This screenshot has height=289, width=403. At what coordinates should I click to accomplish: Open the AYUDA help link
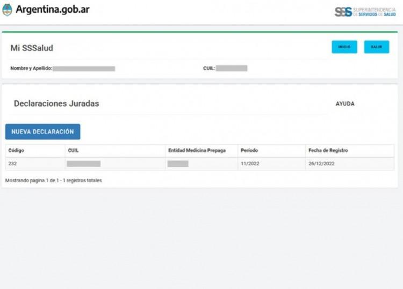345,104
